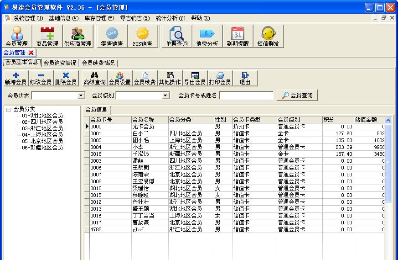Click 删除会员 to delete member
The width and height of the screenshot is (398, 260).
(x=66, y=79)
